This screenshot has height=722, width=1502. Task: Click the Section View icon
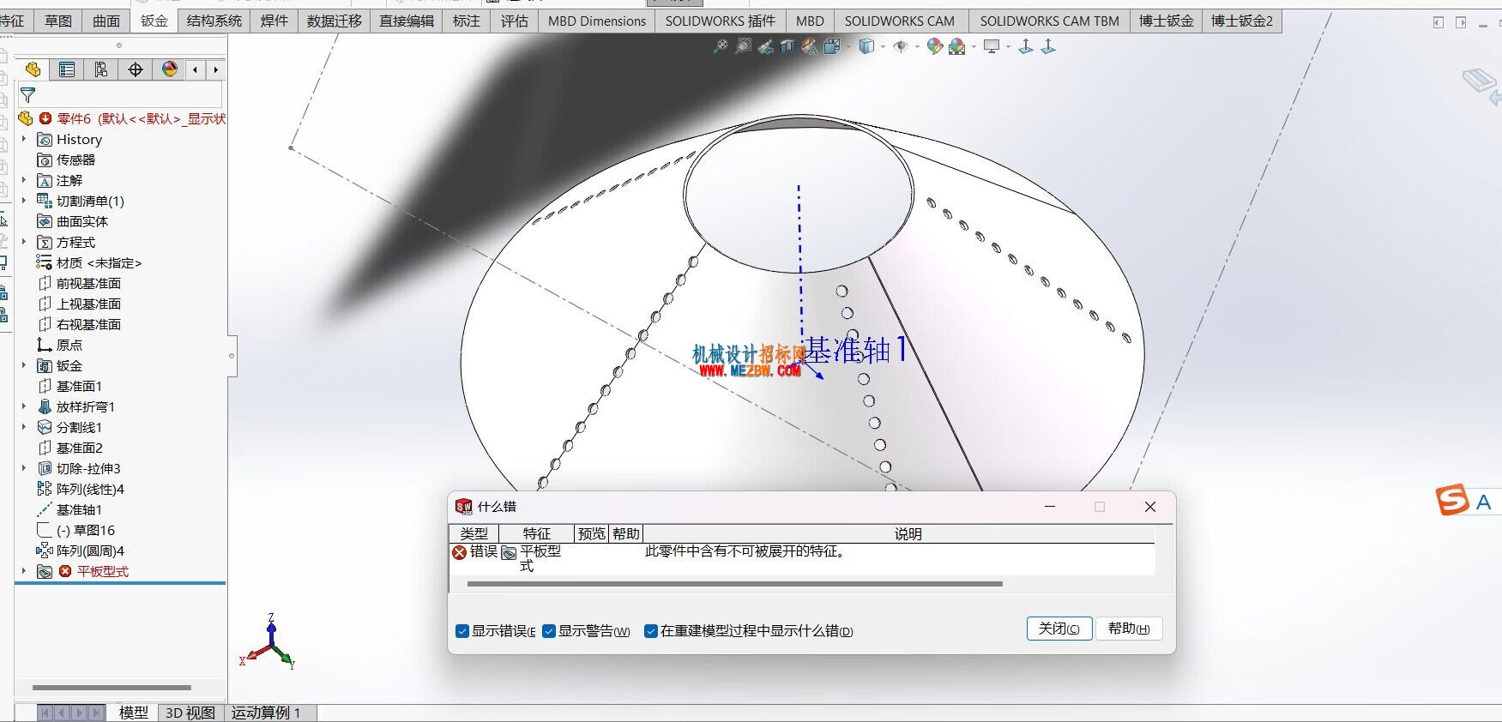787,47
